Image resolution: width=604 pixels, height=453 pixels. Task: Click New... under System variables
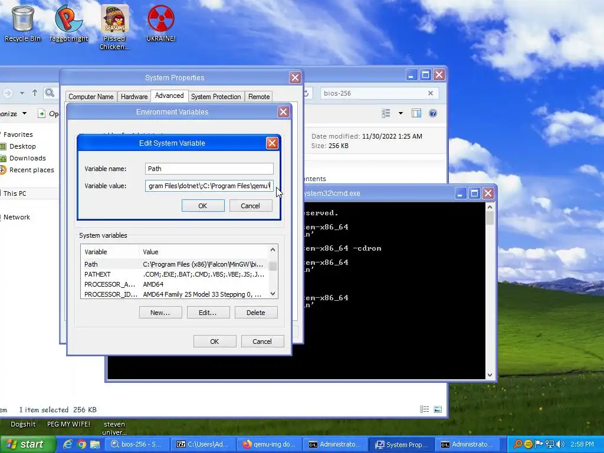160,313
